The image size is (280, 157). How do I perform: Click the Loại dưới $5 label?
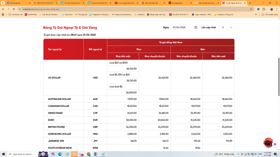click(116, 86)
